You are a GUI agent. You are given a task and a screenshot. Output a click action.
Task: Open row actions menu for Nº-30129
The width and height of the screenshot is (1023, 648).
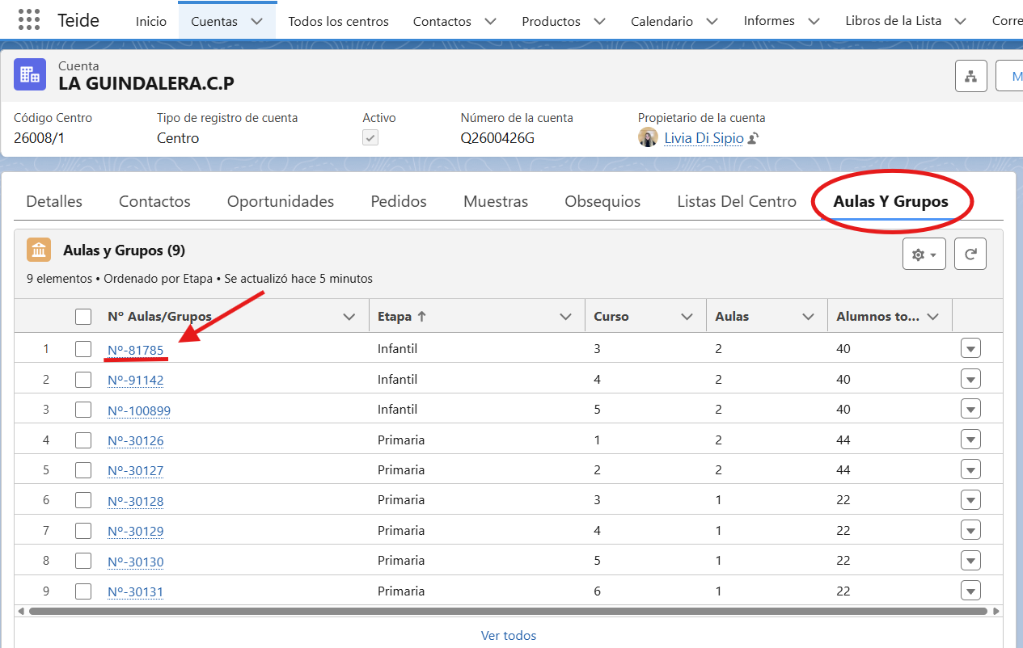coord(970,530)
